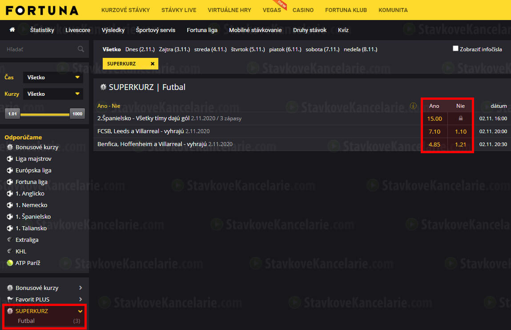Image resolution: width=511 pixels, height=330 pixels.
Task: Open the Kvíz link
Action: [x=343, y=30]
